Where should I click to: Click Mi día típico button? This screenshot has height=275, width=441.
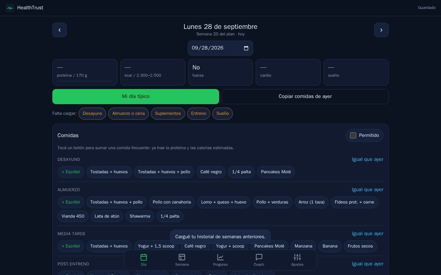(136, 97)
